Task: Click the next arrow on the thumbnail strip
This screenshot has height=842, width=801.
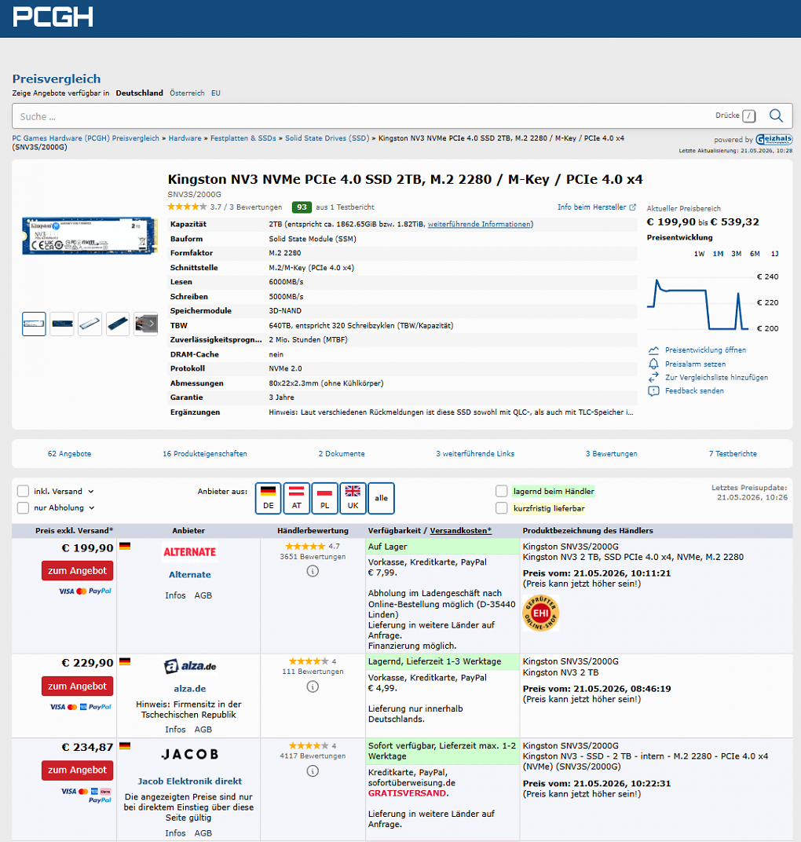Action: 152,324
